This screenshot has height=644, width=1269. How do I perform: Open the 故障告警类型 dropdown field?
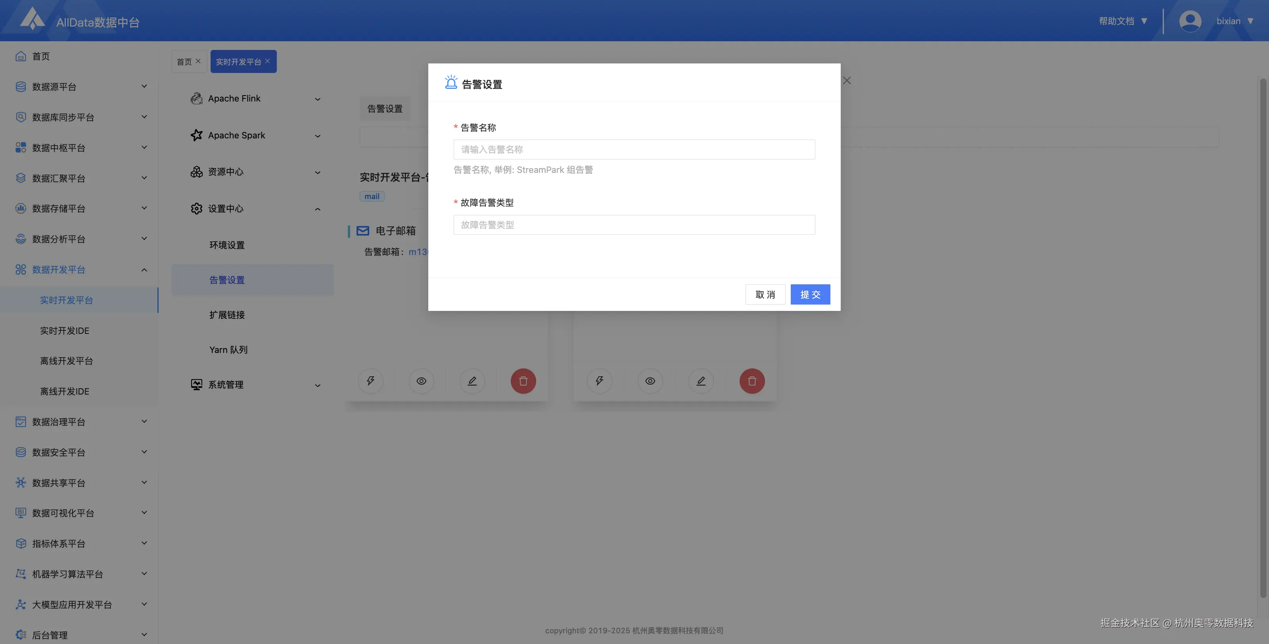pos(634,225)
